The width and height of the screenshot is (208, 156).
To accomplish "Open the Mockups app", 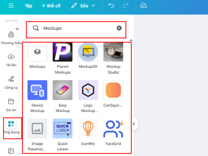I will tap(37, 52).
